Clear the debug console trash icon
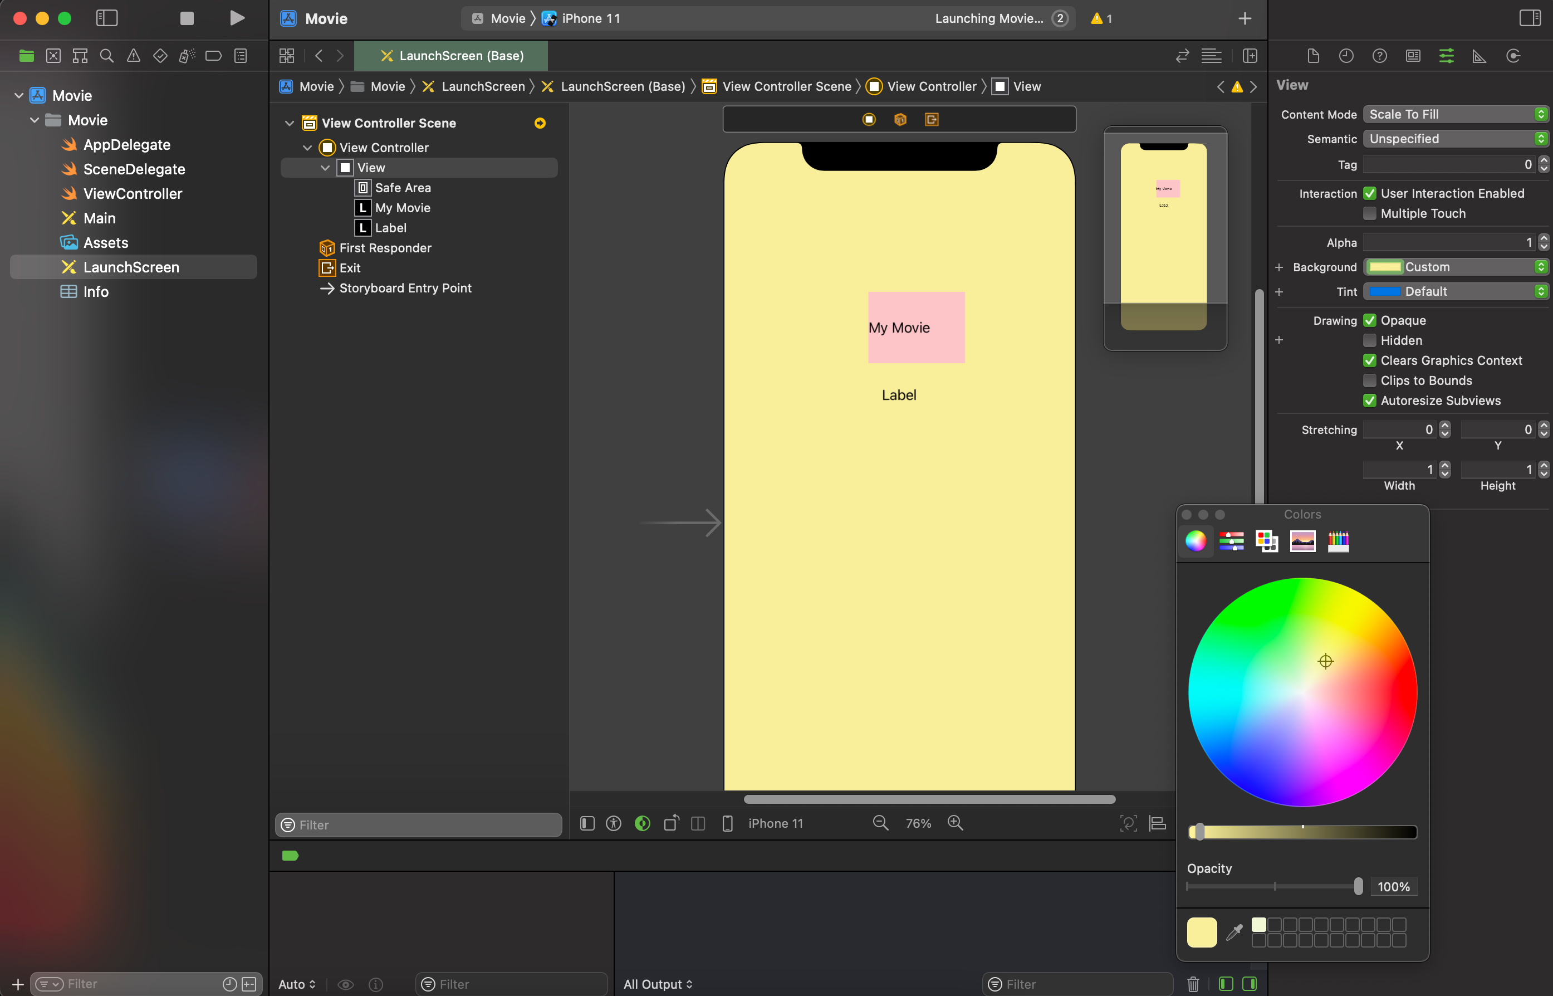Viewport: 1553px width, 996px height. pyautogui.click(x=1193, y=984)
